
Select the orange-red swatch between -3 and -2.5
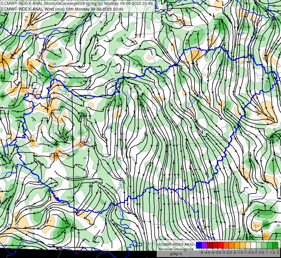(x=226, y=245)
